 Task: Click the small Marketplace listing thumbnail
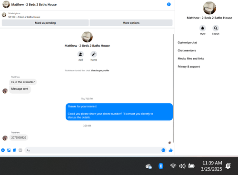coord(4,15)
